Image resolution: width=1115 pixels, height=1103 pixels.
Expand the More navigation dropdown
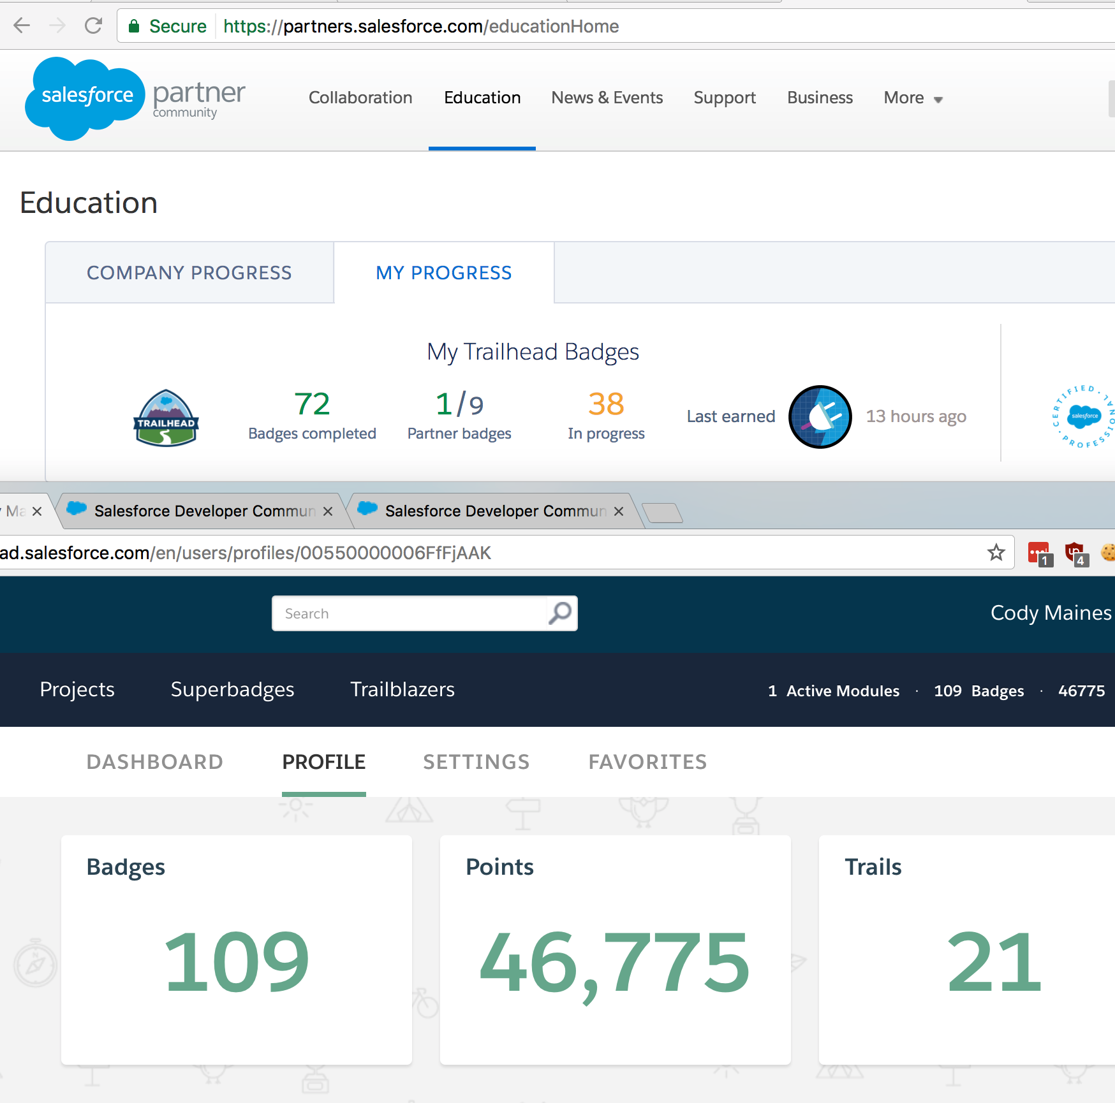point(912,98)
